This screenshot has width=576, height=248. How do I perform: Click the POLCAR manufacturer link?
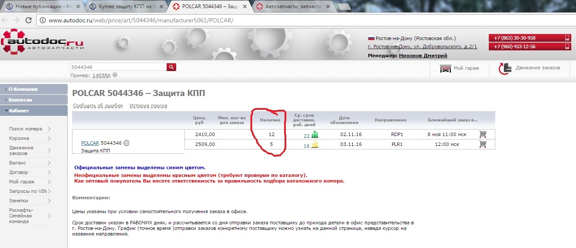point(90,143)
